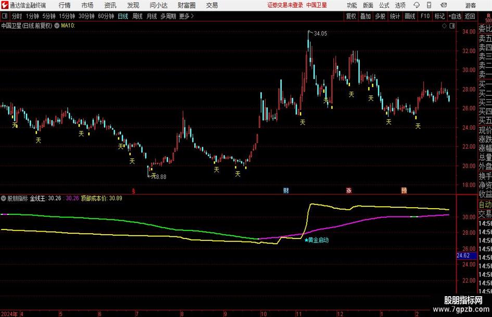Click the ★黄金启动 signal label
The height and width of the screenshot is (317, 492).
point(317,240)
